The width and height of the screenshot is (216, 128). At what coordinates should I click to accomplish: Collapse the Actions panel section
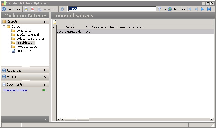pos(45,77)
